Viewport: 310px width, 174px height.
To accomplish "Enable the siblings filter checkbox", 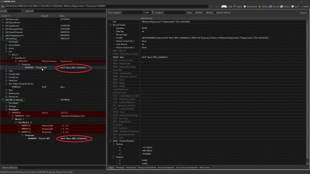I will pos(205,13).
